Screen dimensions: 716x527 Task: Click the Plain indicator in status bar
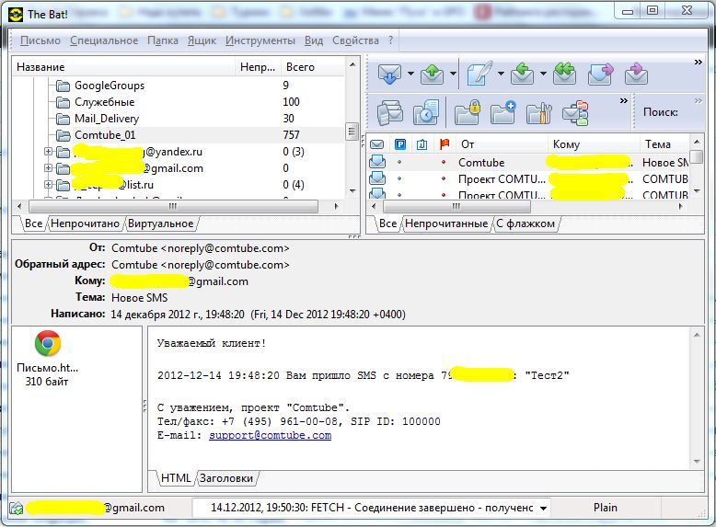click(x=605, y=508)
